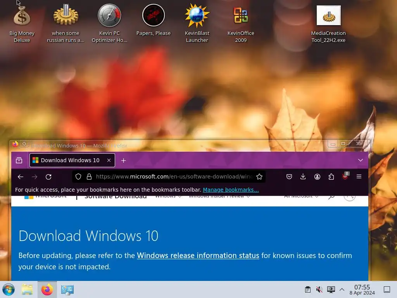Open 'when some russian runs a...' desktop icon
397x298 pixels.
tap(66, 24)
